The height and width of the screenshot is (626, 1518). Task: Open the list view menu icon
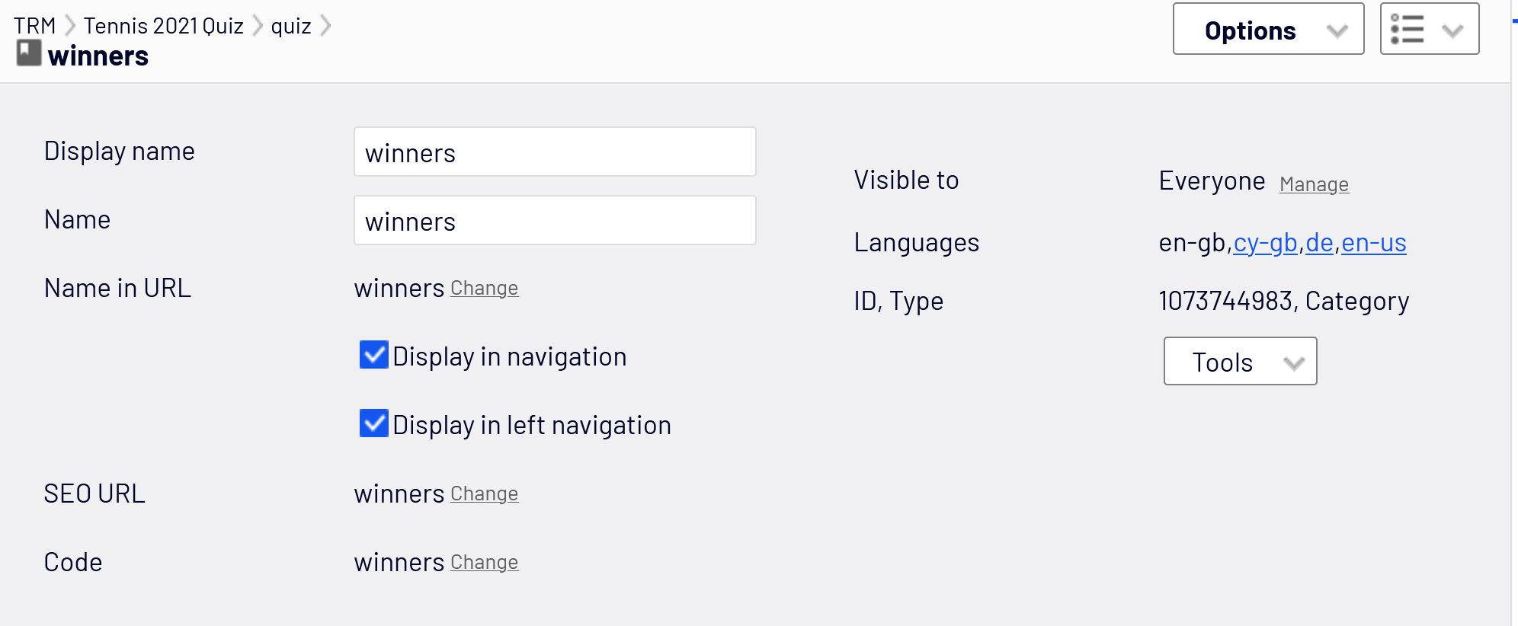coord(1408,30)
